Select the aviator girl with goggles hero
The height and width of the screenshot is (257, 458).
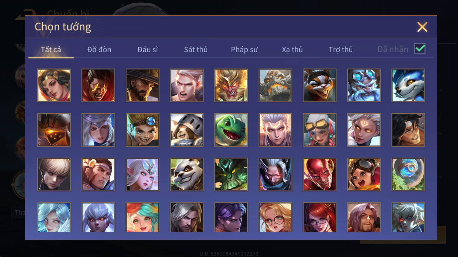364,174
